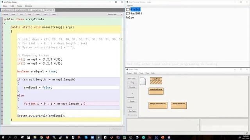The width and height of the screenshot is (250, 140).
Task: Open the Class menu in editor
Action: tap(5, 6)
